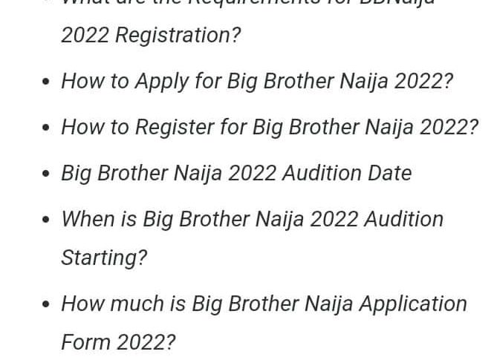Click 'When is Big Brother Naija 2022 Audition' line
The image size is (497, 360).
(252, 219)
